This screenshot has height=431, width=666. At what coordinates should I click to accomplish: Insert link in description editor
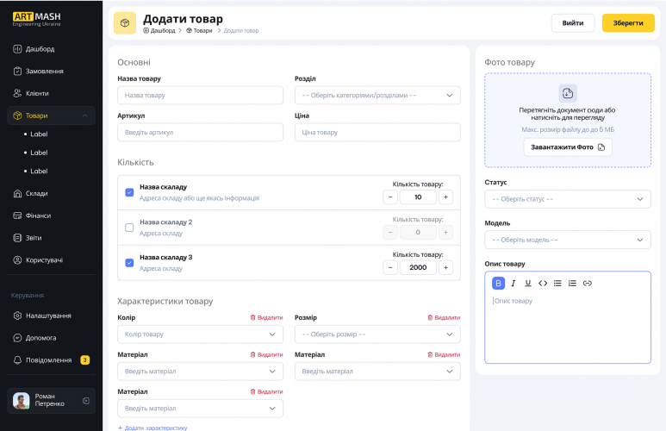pyautogui.click(x=587, y=283)
